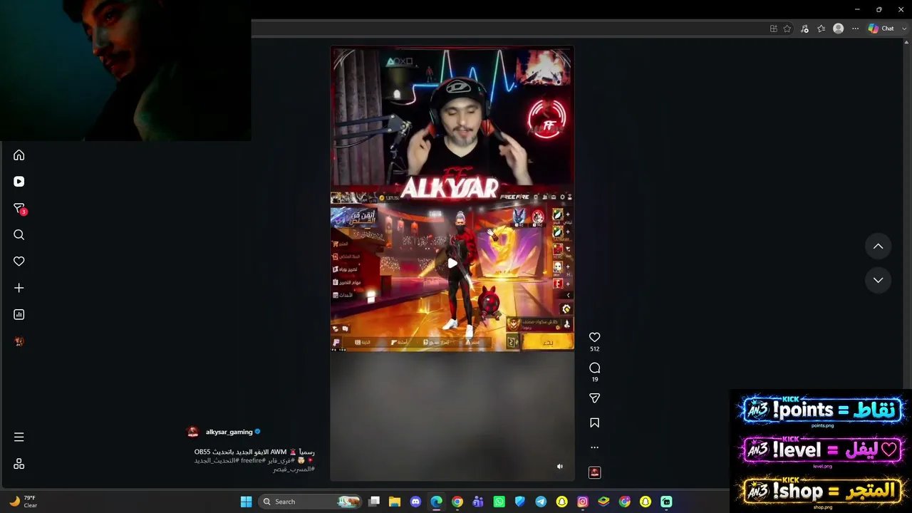Open the Instagram app on the taskbar
Viewport: 912px width, 513px height.
582,502
